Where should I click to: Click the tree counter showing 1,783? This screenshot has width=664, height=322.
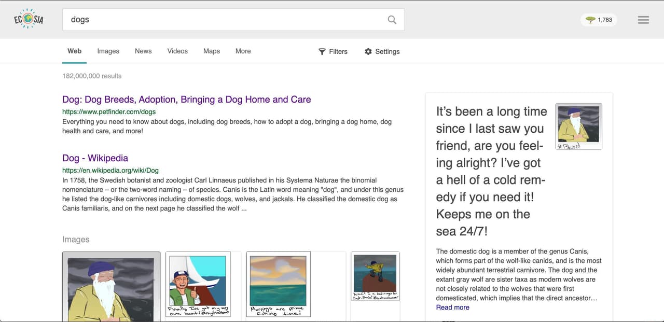point(599,20)
